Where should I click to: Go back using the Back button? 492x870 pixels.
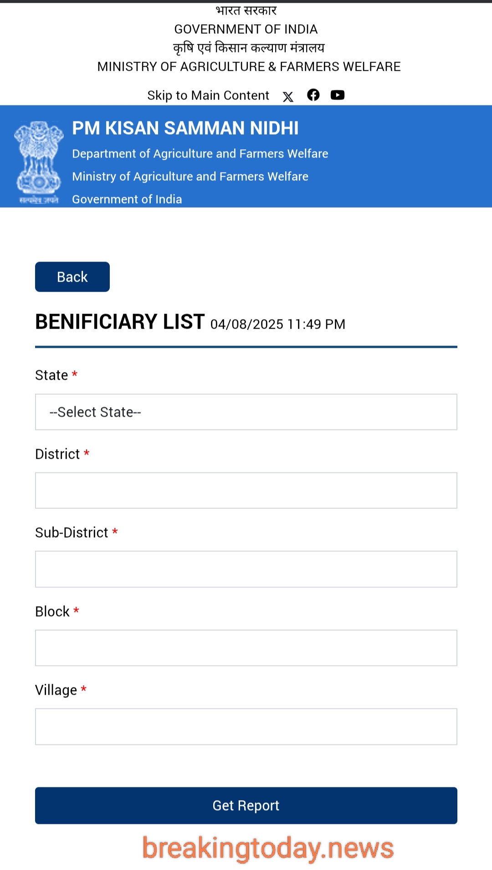pyautogui.click(x=72, y=277)
